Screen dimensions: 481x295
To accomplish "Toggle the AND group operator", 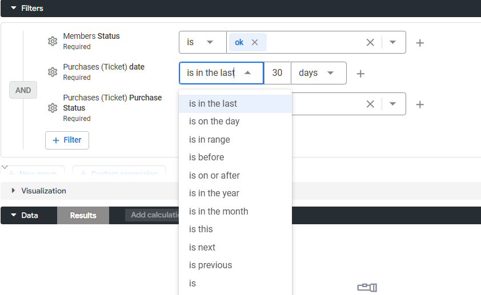I will click(23, 90).
